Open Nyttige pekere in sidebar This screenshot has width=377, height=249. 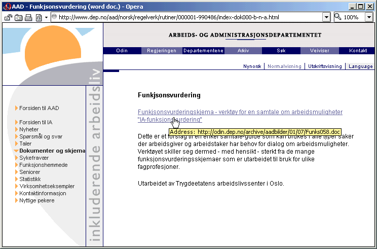tap(37, 200)
